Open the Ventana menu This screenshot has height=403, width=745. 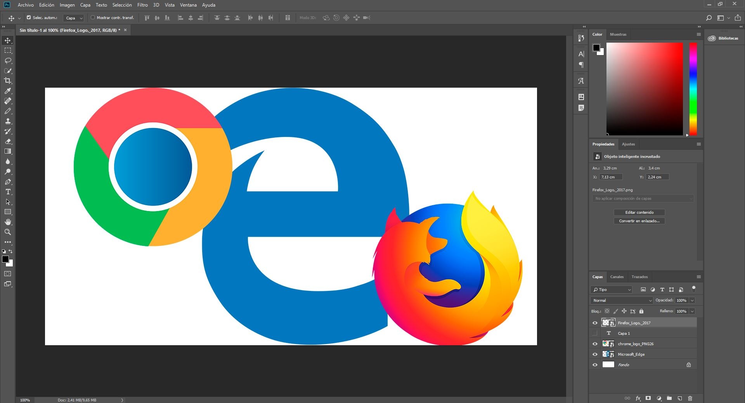188,5
